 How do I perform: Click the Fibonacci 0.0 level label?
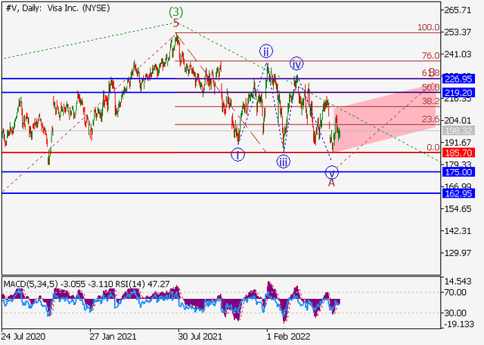(433, 147)
